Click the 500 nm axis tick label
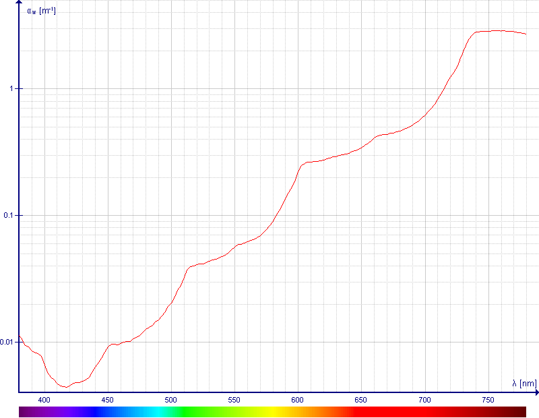The image size is (539, 418). click(x=171, y=399)
